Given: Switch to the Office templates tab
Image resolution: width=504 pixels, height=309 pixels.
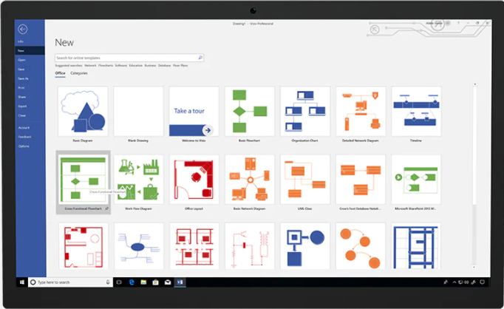Looking at the screenshot, I should click(x=60, y=73).
